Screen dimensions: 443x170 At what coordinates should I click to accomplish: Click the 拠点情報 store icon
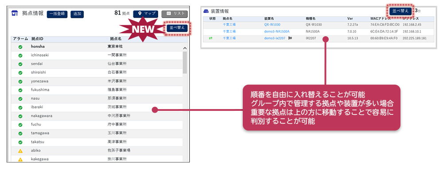pos(15,14)
